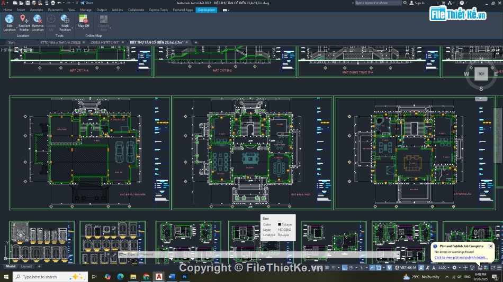Click the Edit Location globe icon

pos(10,19)
